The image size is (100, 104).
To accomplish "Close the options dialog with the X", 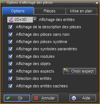I will 97,3.
